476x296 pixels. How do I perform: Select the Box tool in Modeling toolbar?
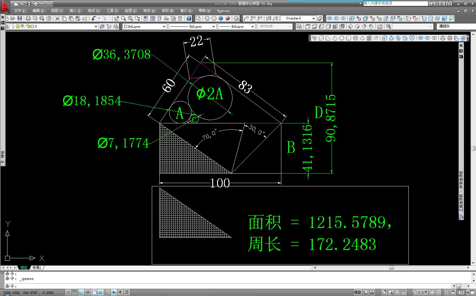(x=321, y=38)
